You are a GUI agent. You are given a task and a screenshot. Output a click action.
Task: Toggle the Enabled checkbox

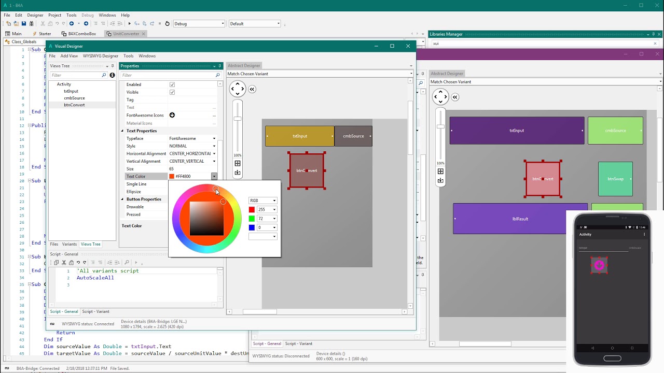pyautogui.click(x=172, y=84)
